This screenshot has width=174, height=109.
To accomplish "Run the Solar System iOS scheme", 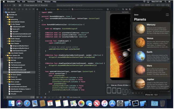I will tap(14, 5).
